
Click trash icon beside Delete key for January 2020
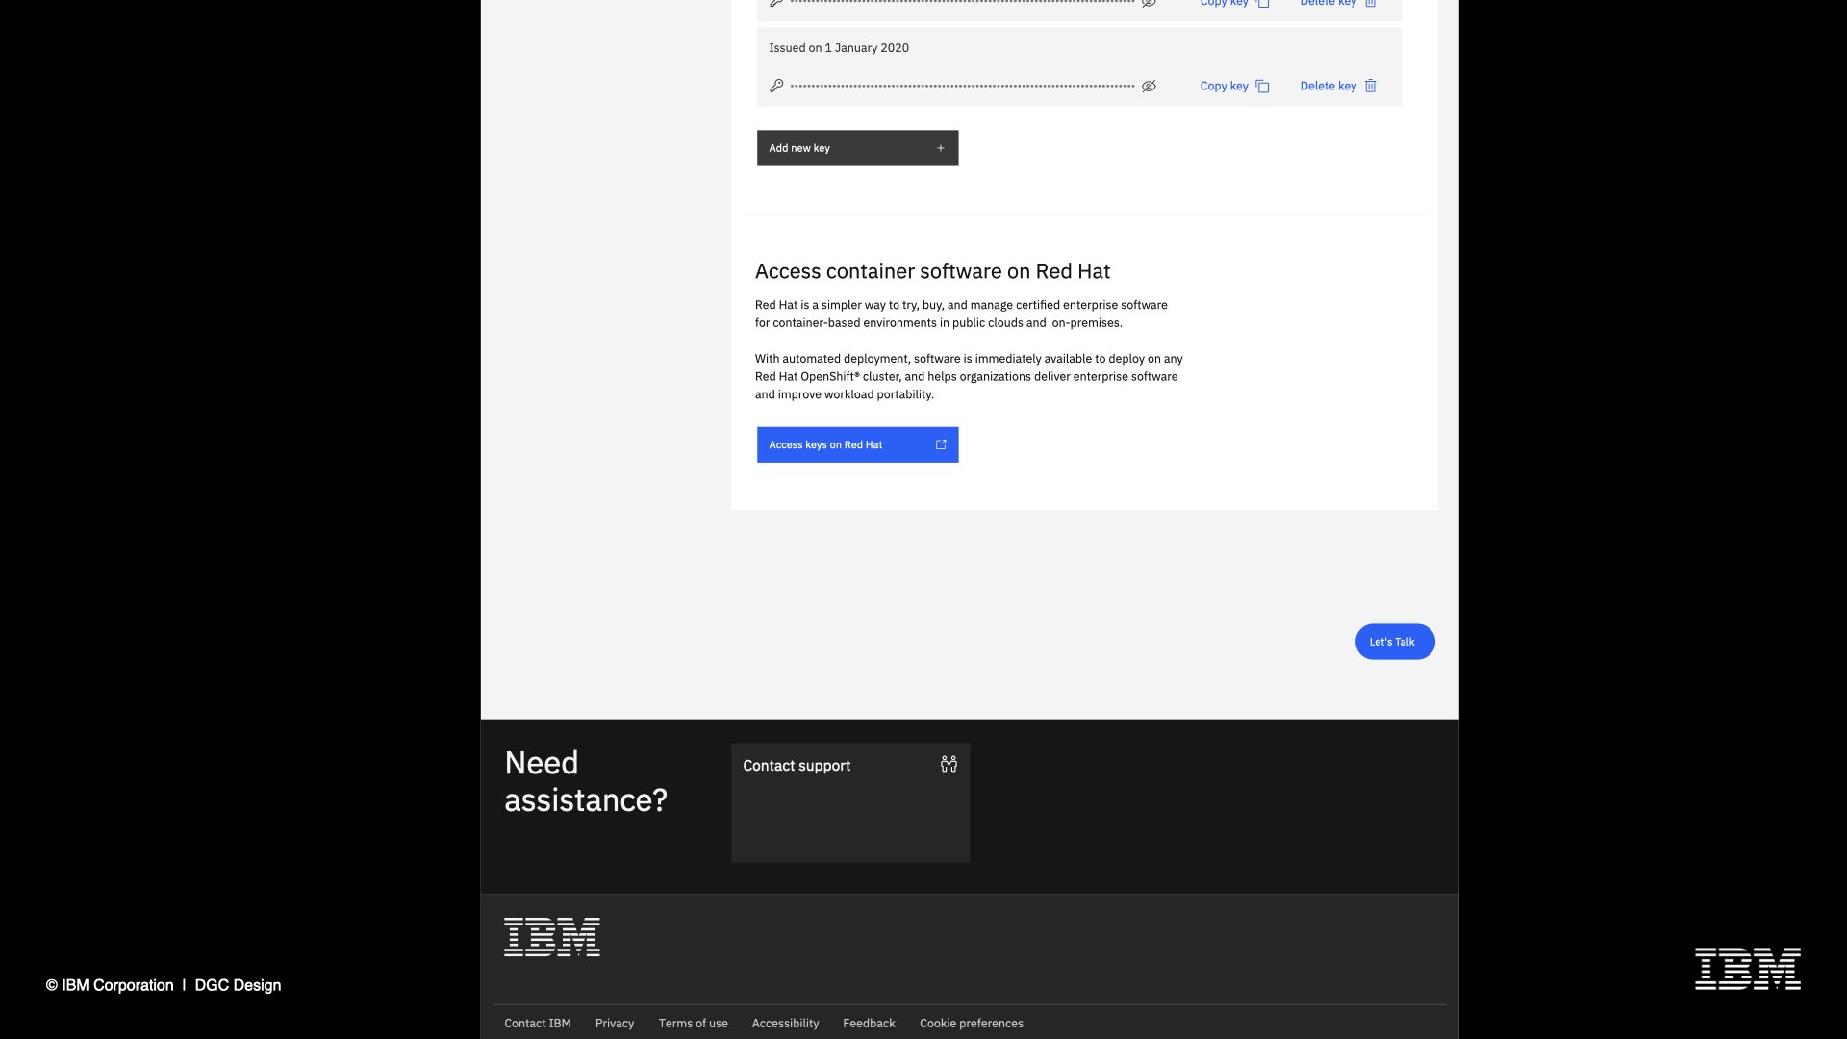pyautogui.click(x=1370, y=86)
